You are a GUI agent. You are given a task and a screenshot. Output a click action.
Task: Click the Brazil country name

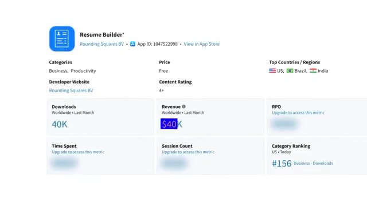click(x=300, y=71)
